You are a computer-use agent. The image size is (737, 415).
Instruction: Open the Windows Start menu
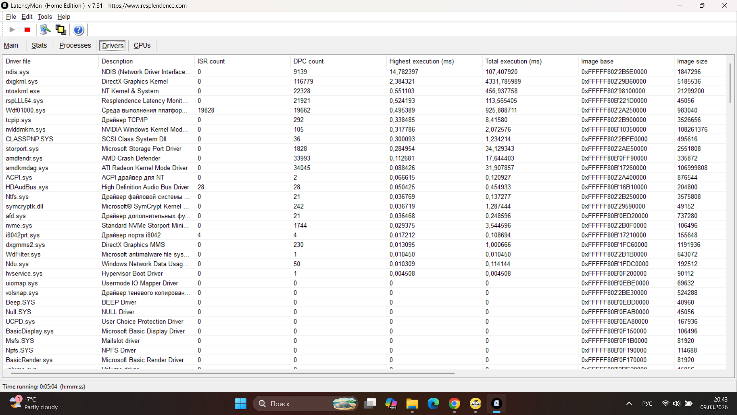point(241,403)
